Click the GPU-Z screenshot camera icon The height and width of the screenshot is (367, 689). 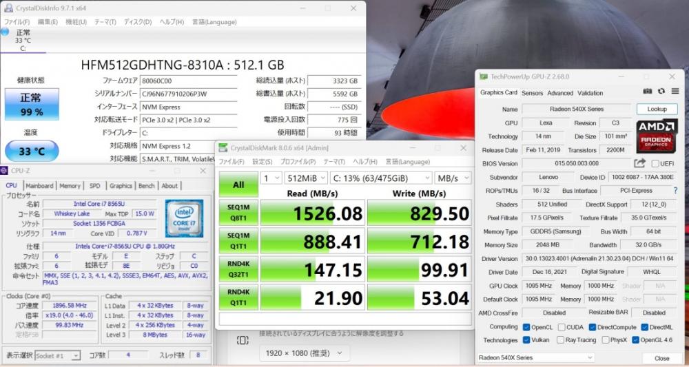point(648,91)
